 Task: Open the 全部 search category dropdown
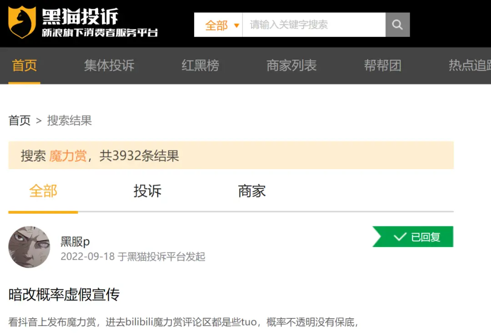click(x=218, y=25)
